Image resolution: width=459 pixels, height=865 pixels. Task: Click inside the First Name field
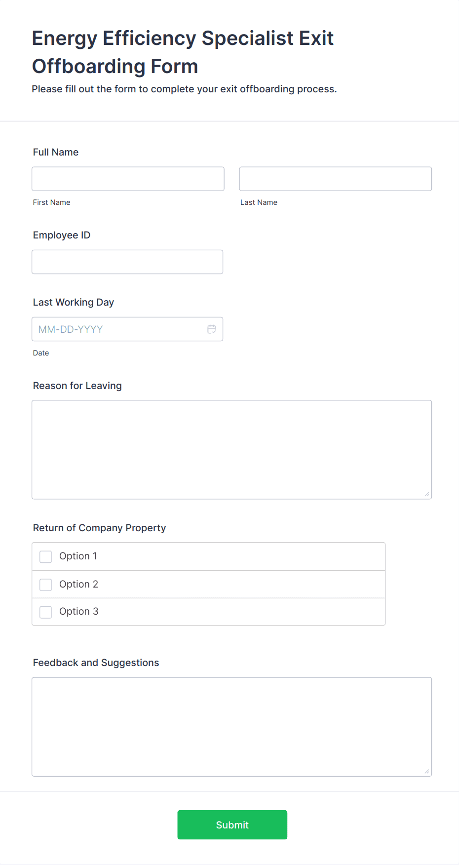click(127, 179)
